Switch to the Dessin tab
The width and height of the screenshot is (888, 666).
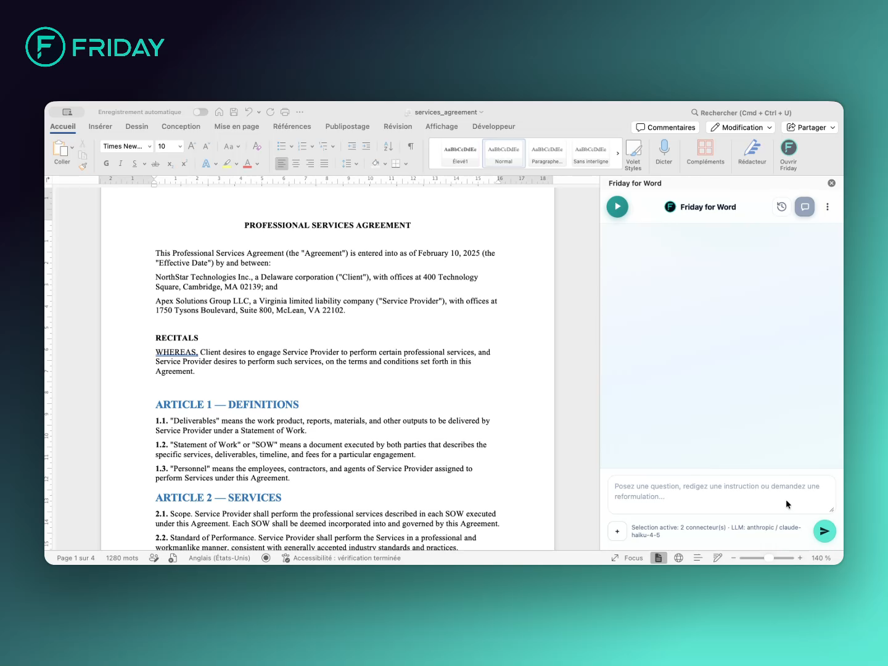click(x=137, y=126)
